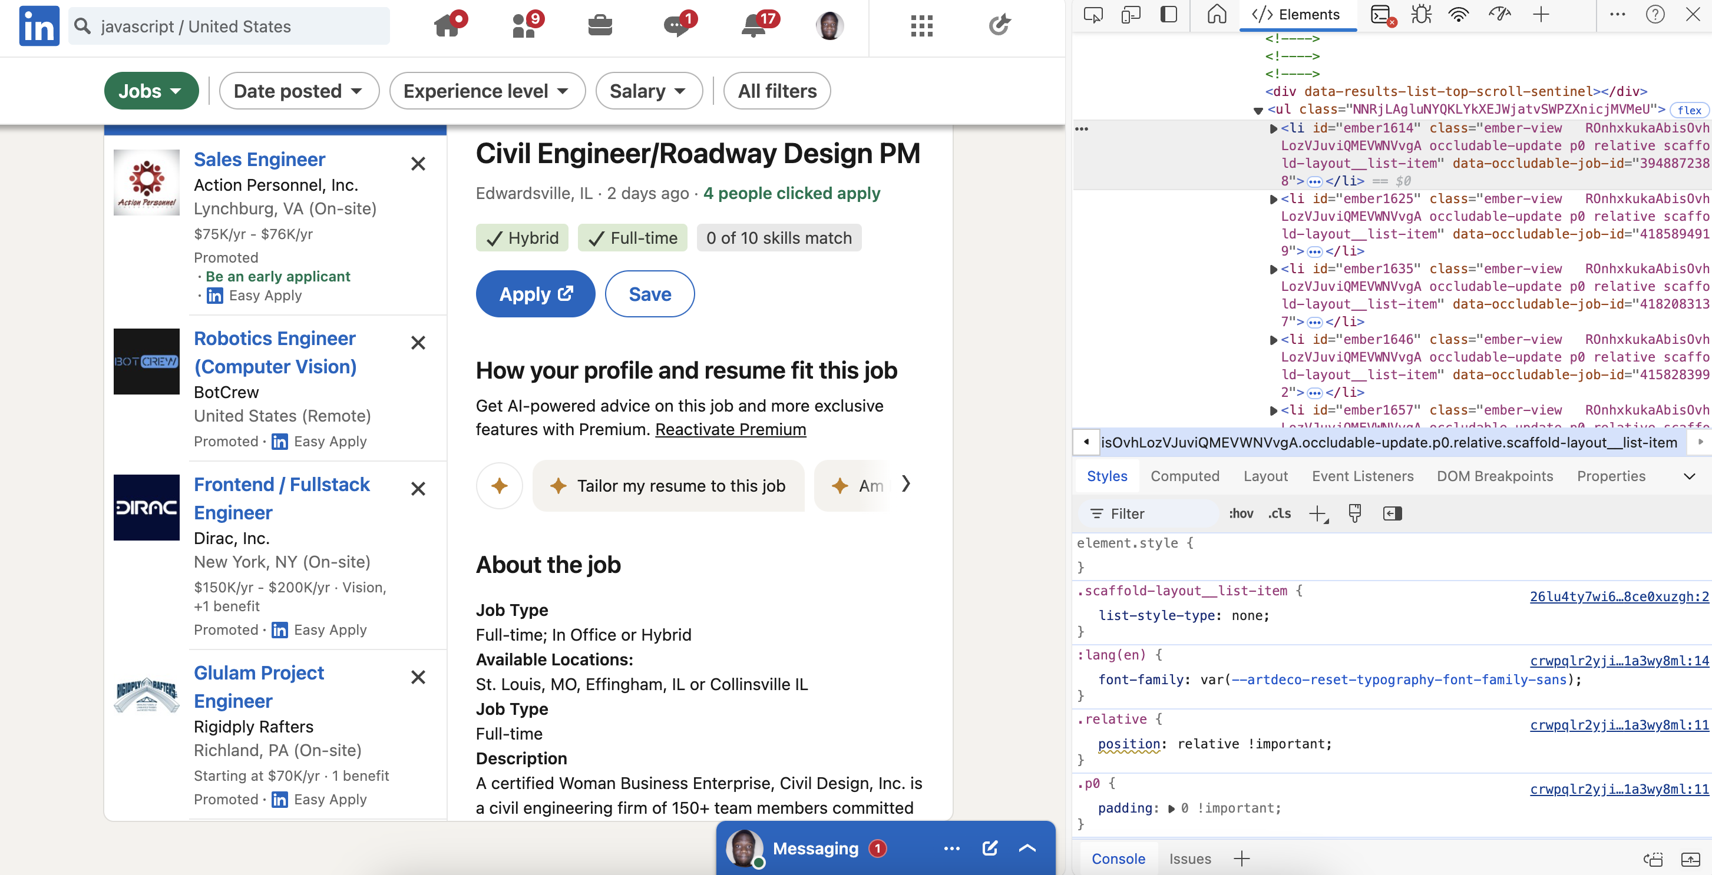Expand the Messaging panel chevron
Image resolution: width=1712 pixels, height=875 pixels.
click(1027, 849)
